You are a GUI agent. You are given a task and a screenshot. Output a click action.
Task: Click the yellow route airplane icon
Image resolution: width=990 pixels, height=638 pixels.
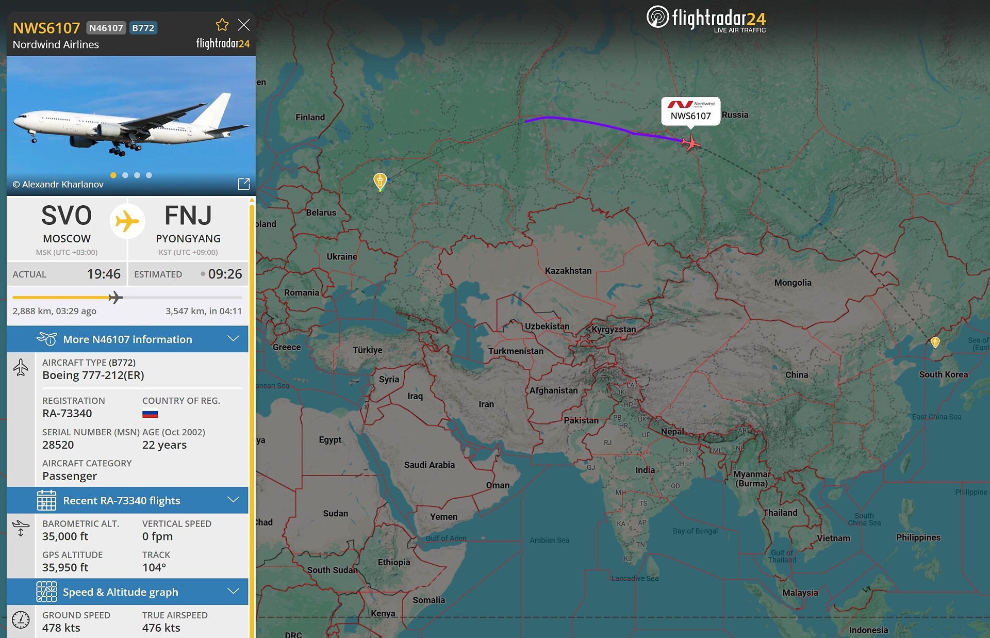point(127,221)
